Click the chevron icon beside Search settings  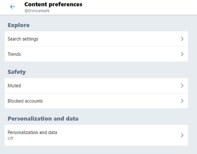click(182, 39)
